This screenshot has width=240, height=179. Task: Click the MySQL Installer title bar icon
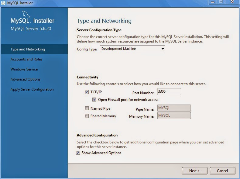click(3, 3)
